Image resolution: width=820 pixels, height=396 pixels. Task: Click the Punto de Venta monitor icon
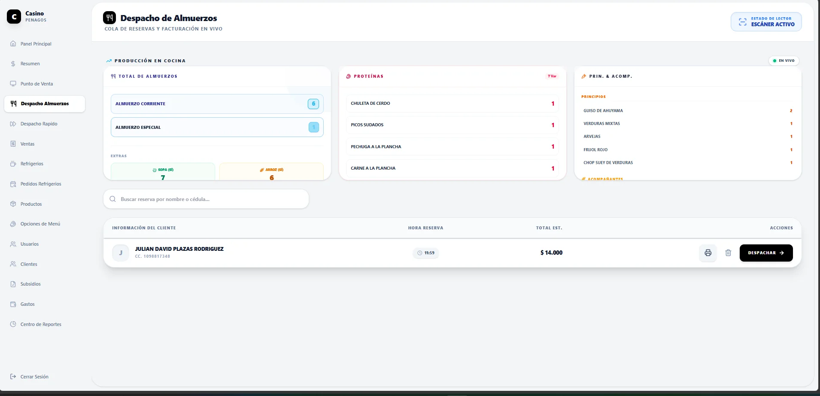pyautogui.click(x=13, y=84)
